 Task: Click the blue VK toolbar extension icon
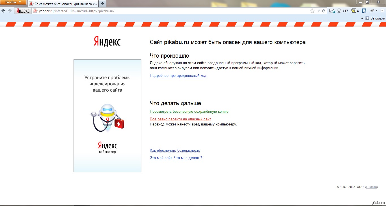(x=365, y=11)
